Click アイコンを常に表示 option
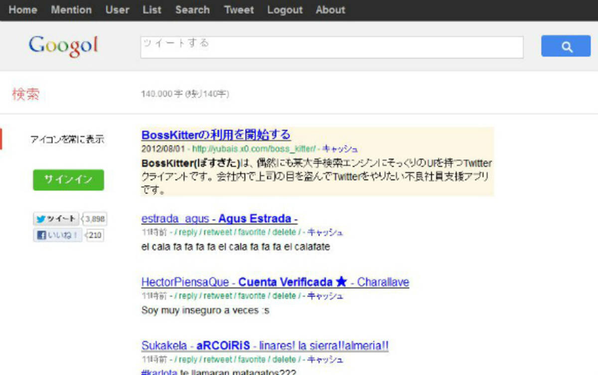 click(x=67, y=139)
